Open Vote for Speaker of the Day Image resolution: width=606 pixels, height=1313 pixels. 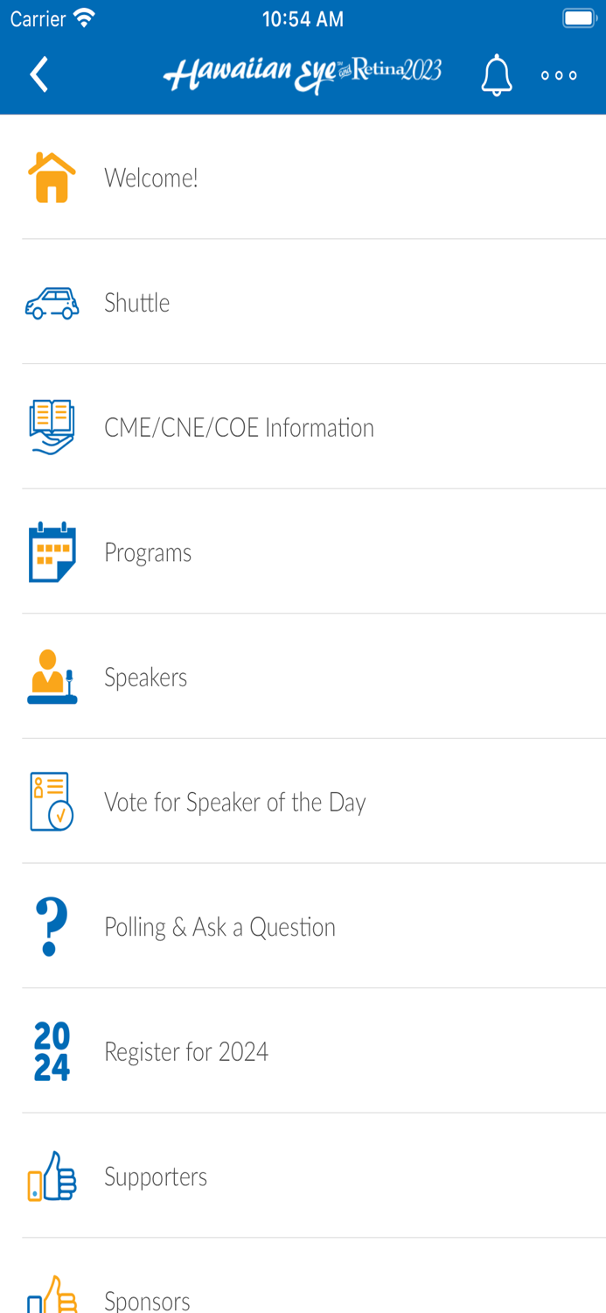[234, 802]
